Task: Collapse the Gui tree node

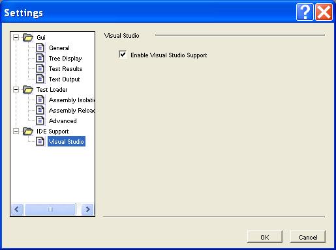Action: click(x=16, y=37)
